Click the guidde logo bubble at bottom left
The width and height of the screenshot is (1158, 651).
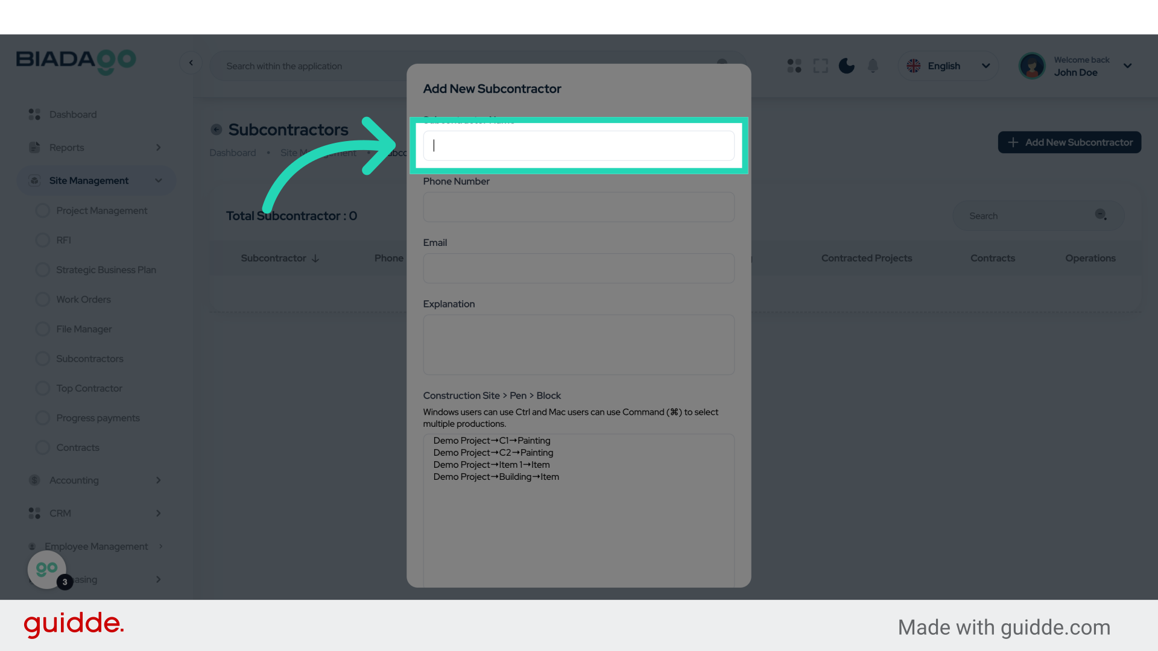[x=46, y=569]
